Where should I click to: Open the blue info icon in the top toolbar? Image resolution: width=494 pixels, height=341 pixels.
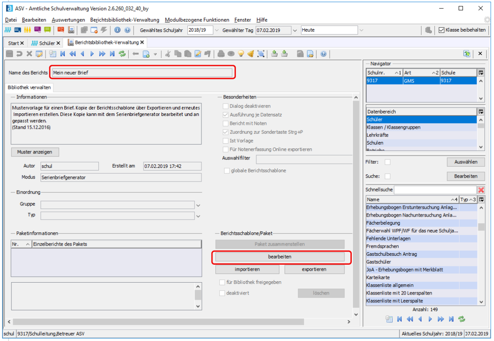117,30
